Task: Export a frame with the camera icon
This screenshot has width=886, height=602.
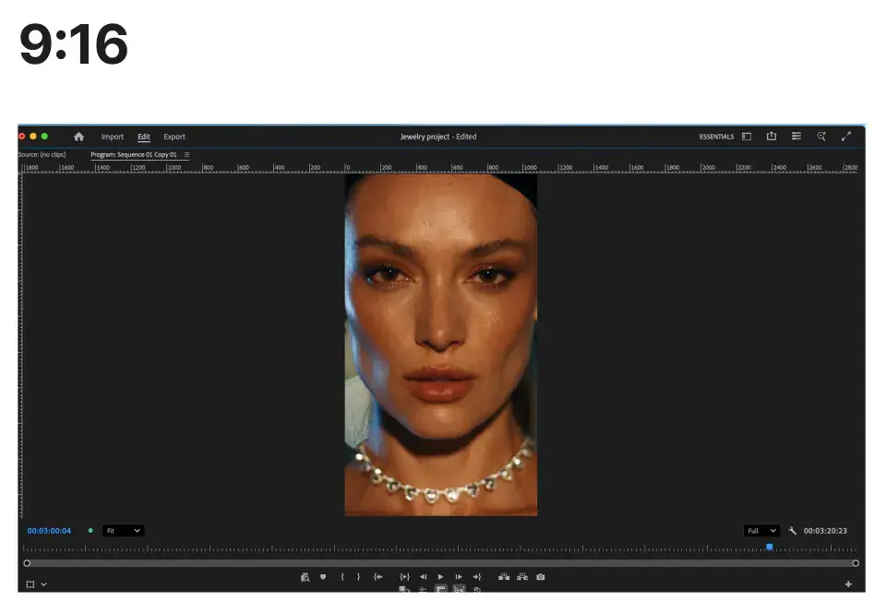Action: pyautogui.click(x=541, y=577)
